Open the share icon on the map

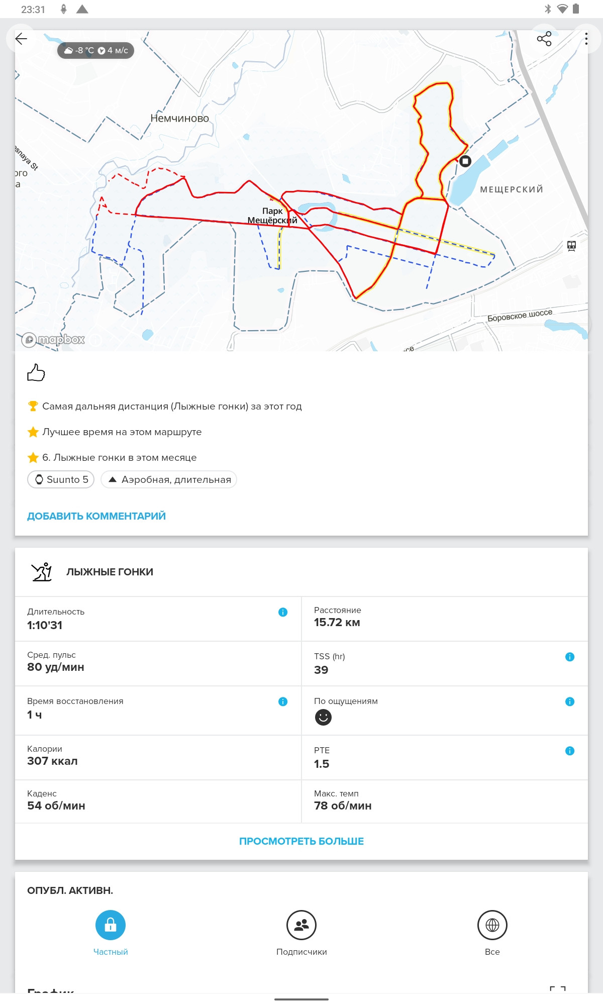click(544, 39)
